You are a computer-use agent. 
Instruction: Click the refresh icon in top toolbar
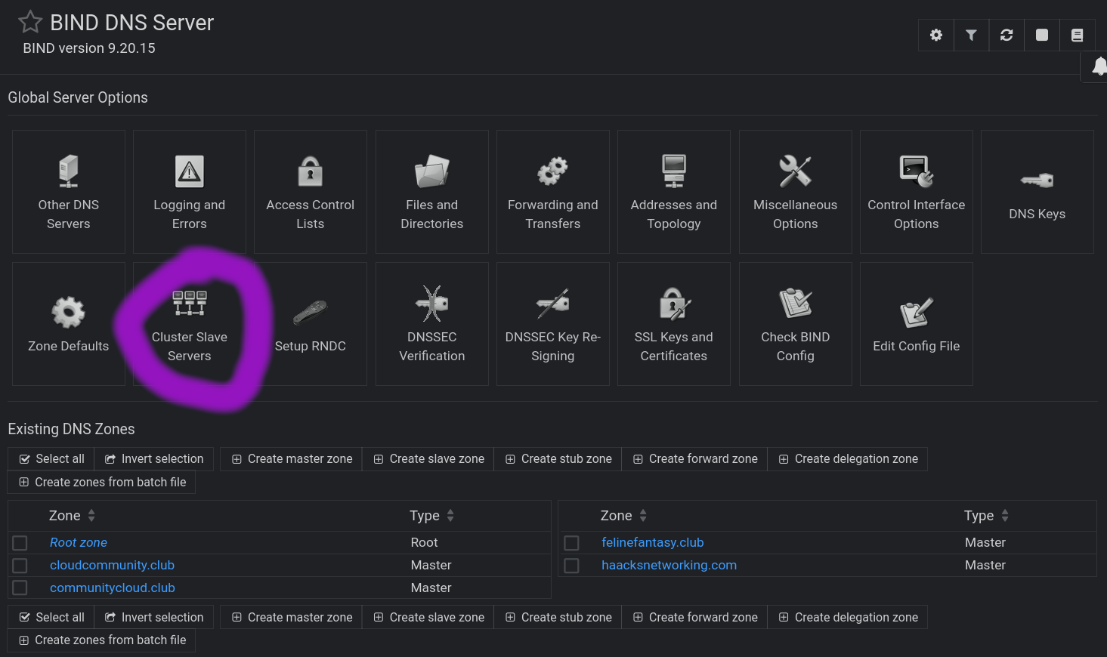tap(1007, 35)
